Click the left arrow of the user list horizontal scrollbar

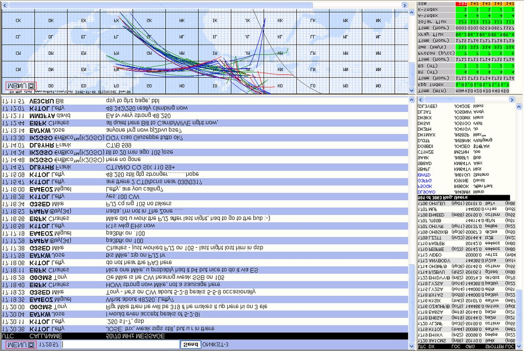click(x=421, y=100)
